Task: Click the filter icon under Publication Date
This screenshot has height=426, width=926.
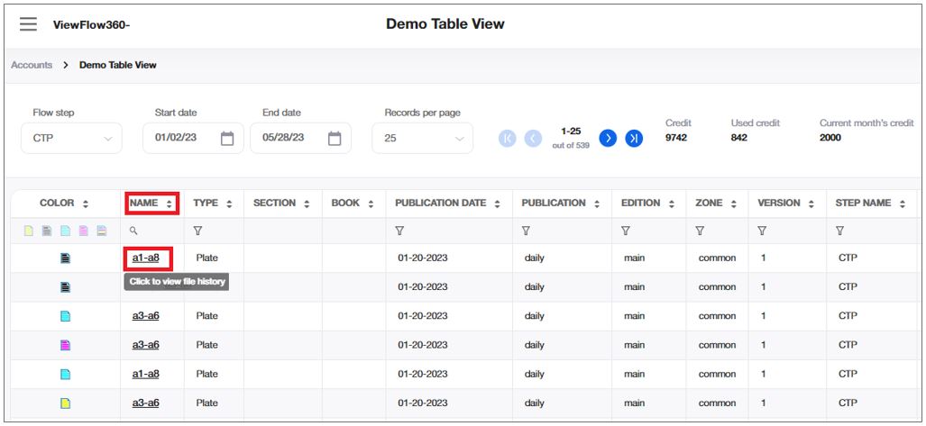Action: pos(399,231)
